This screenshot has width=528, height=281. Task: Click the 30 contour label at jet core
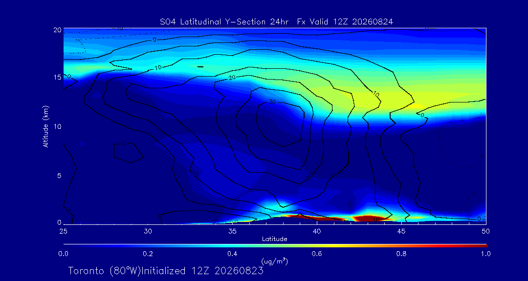click(272, 101)
